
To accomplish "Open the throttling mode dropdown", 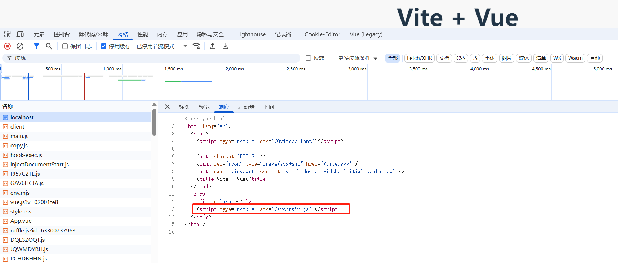I will (162, 46).
